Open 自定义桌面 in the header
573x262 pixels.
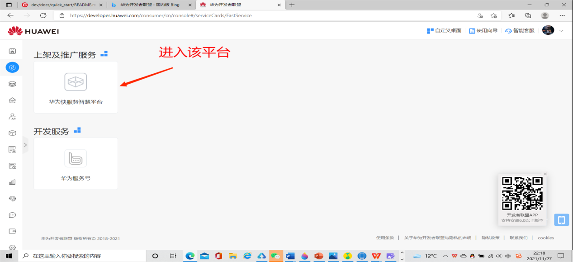click(x=444, y=31)
